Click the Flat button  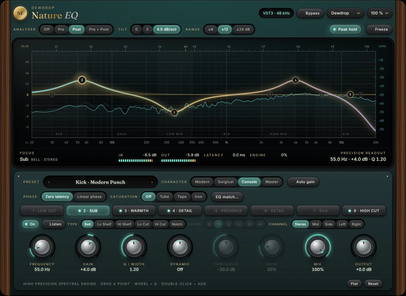(354, 284)
